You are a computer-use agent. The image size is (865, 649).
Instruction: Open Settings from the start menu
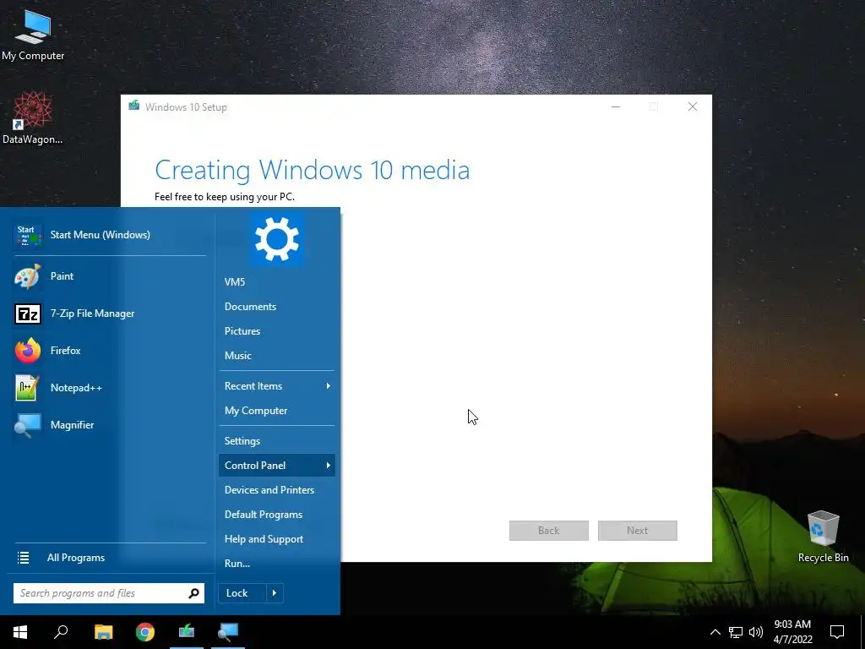(276, 441)
